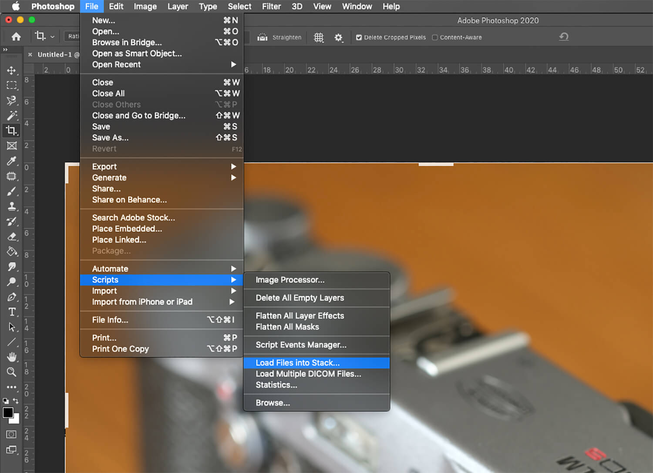Expand the toolbar double-arrow toggle
The height and width of the screenshot is (473, 653).
coord(5,50)
